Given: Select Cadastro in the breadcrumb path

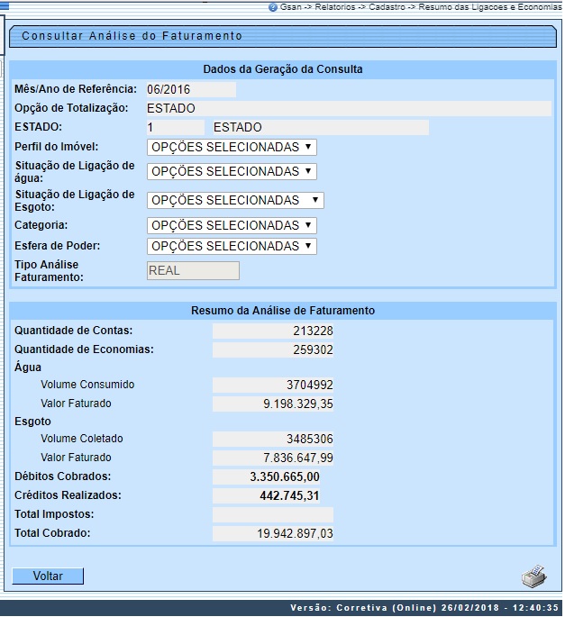Looking at the screenshot, I should [x=387, y=6].
